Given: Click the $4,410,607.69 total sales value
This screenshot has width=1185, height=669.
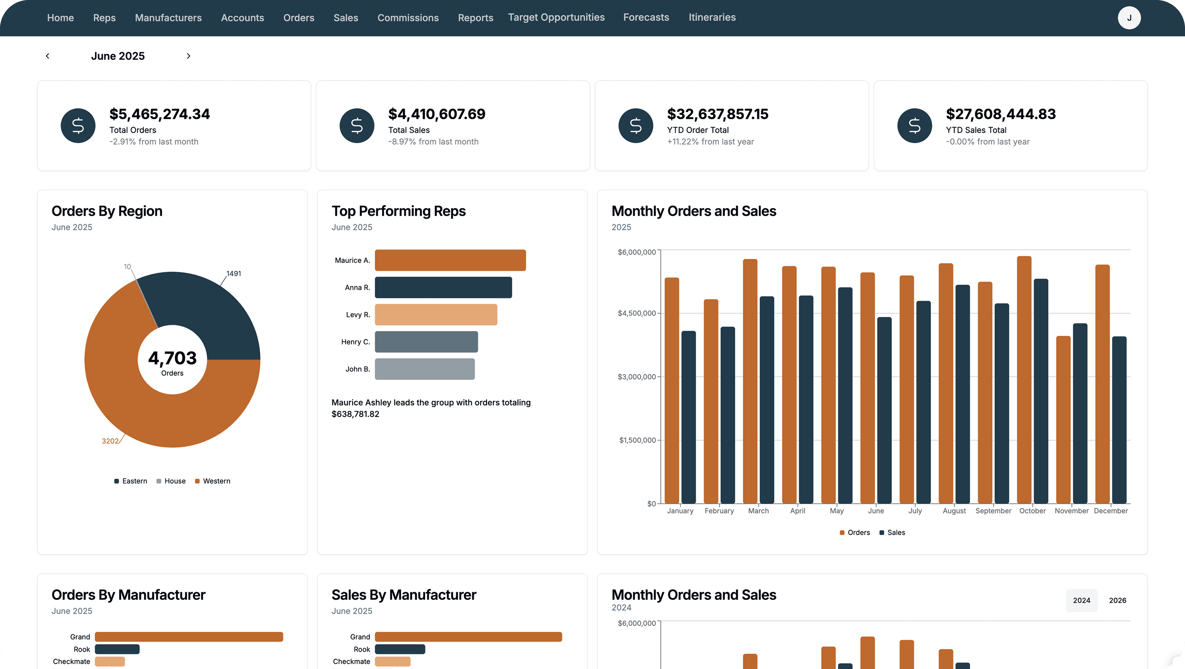Looking at the screenshot, I should (x=437, y=114).
